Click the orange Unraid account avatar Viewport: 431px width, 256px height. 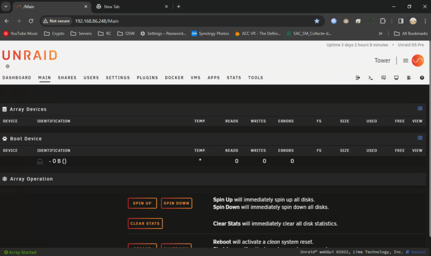pyautogui.click(x=418, y=61)
